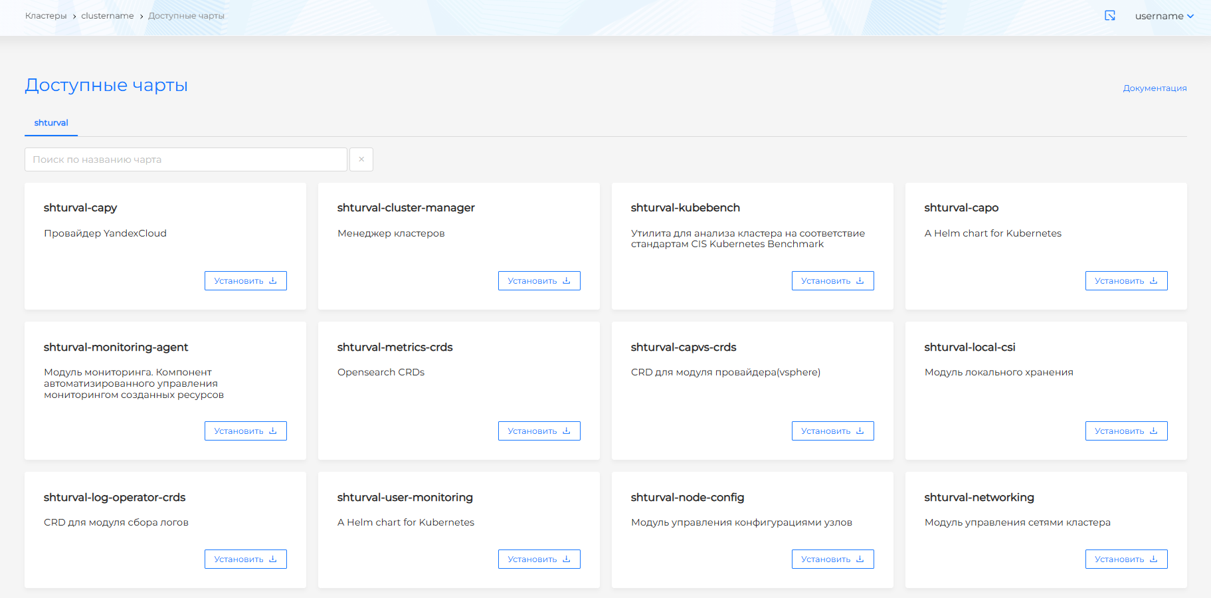
Task: Click download icon on shturval-capo card
Action: [x=1154, y=281]
